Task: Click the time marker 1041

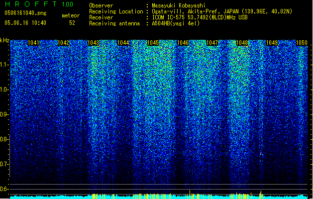Action: (33, 43)
